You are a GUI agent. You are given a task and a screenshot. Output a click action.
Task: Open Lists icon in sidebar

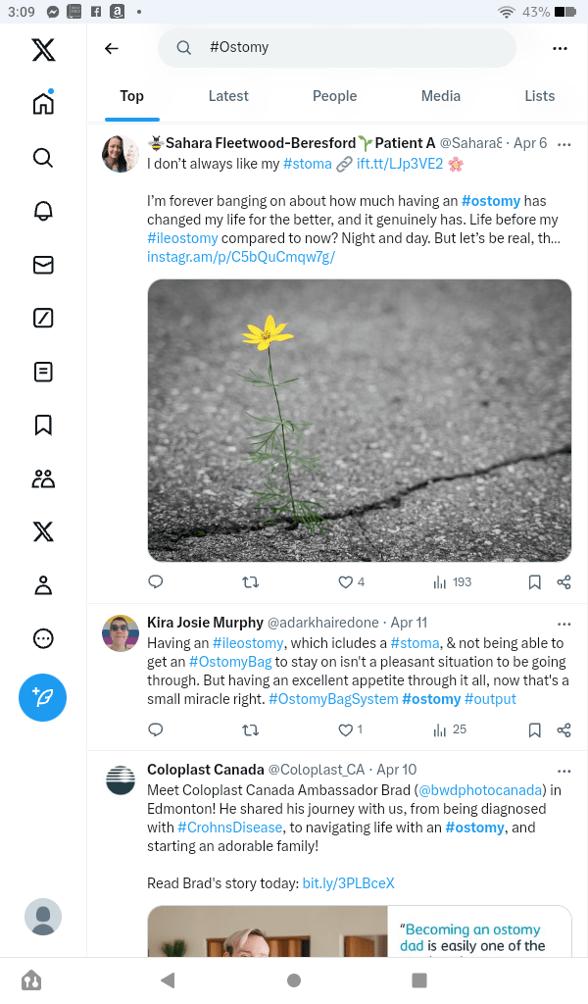(x=43, y=372)
